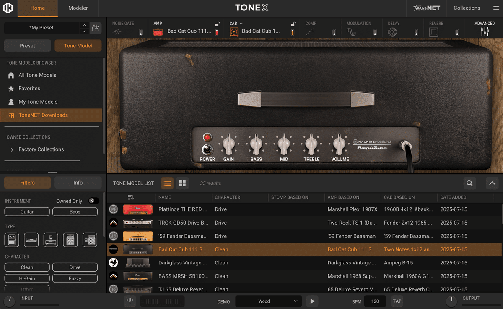The image size is (503, 309).
Task: Click the Favorites star icon
Action: [x=11, y=89]
